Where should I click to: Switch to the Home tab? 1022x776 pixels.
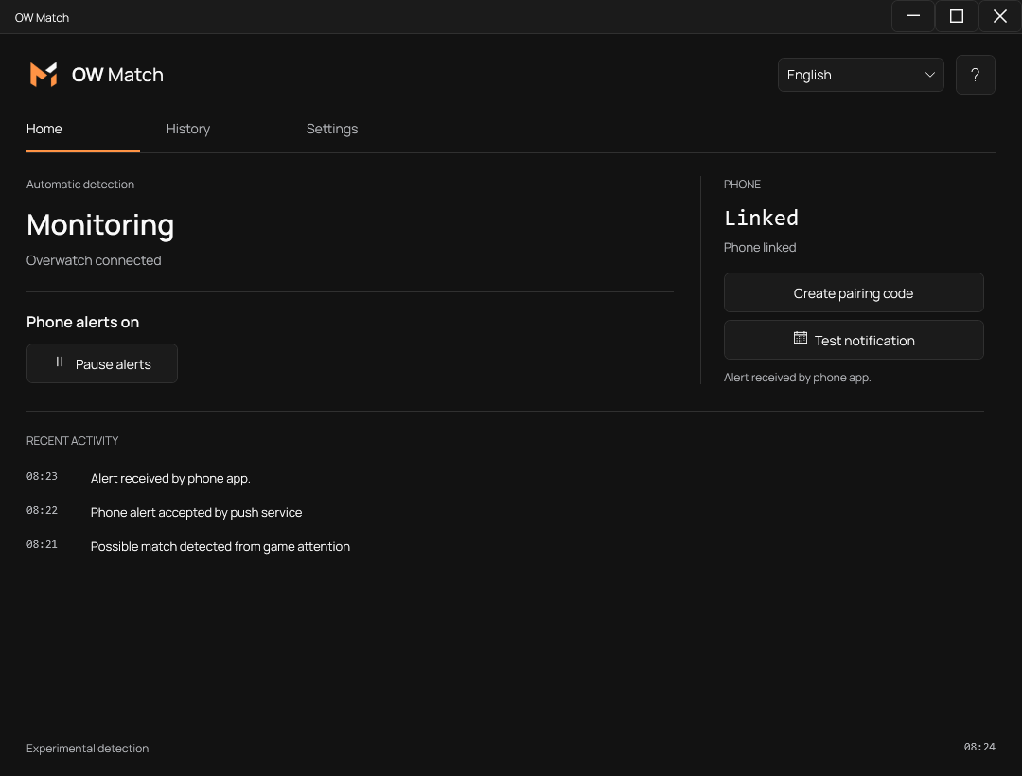pos(44,129)
